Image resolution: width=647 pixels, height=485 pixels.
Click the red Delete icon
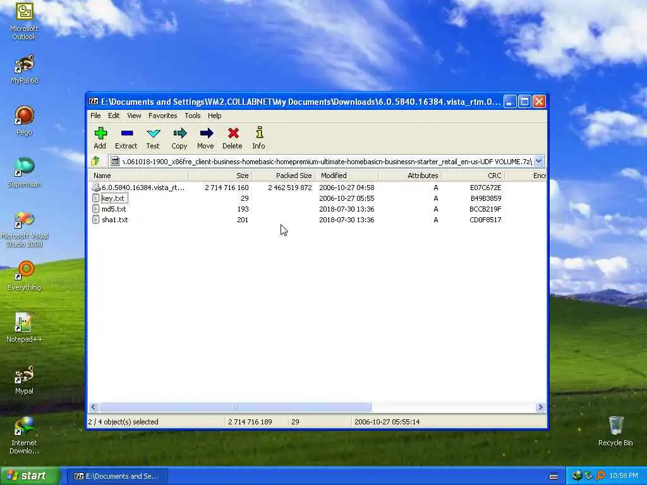233,133
